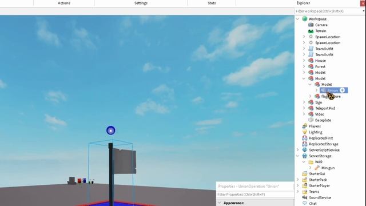Click the Teams icon
The width and height of the screenshot is (366, 206).
pyautogui.click(x=304, y=192)
